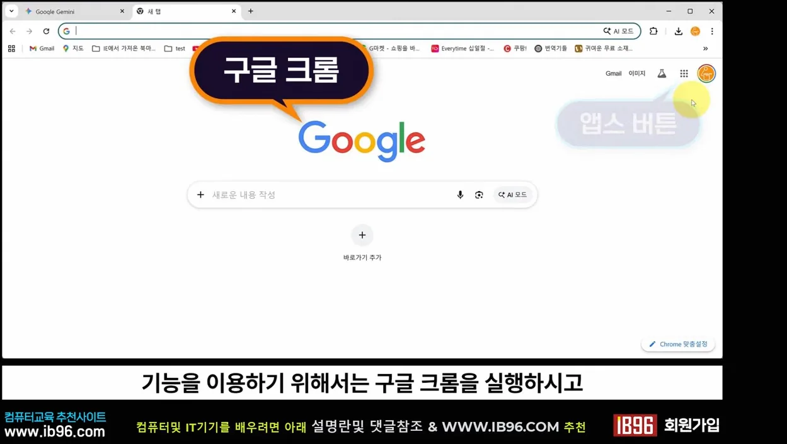Open a new tab with plus button
The width and height of the screenshot is (787, 444).
(x=251, y=11)
